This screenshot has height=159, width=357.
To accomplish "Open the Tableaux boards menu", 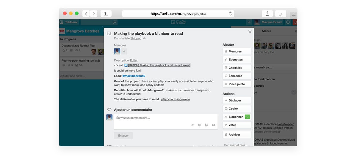I will [x=69, y=22].
